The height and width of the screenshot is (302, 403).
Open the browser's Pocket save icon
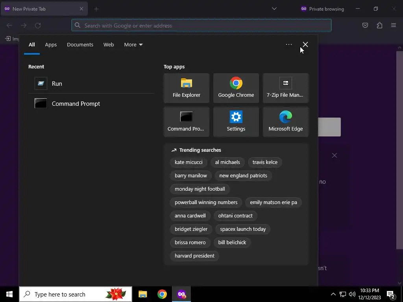tap(365, 25)
